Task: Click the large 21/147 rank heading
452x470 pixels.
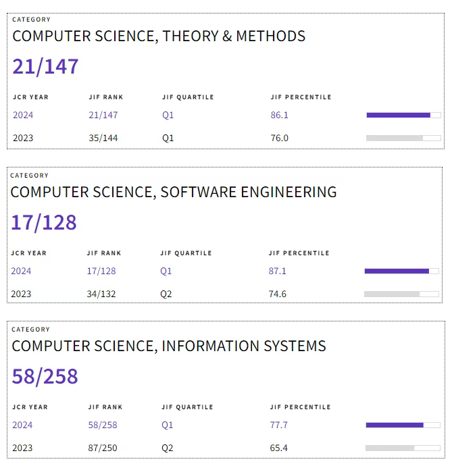Action: [45, 66]
